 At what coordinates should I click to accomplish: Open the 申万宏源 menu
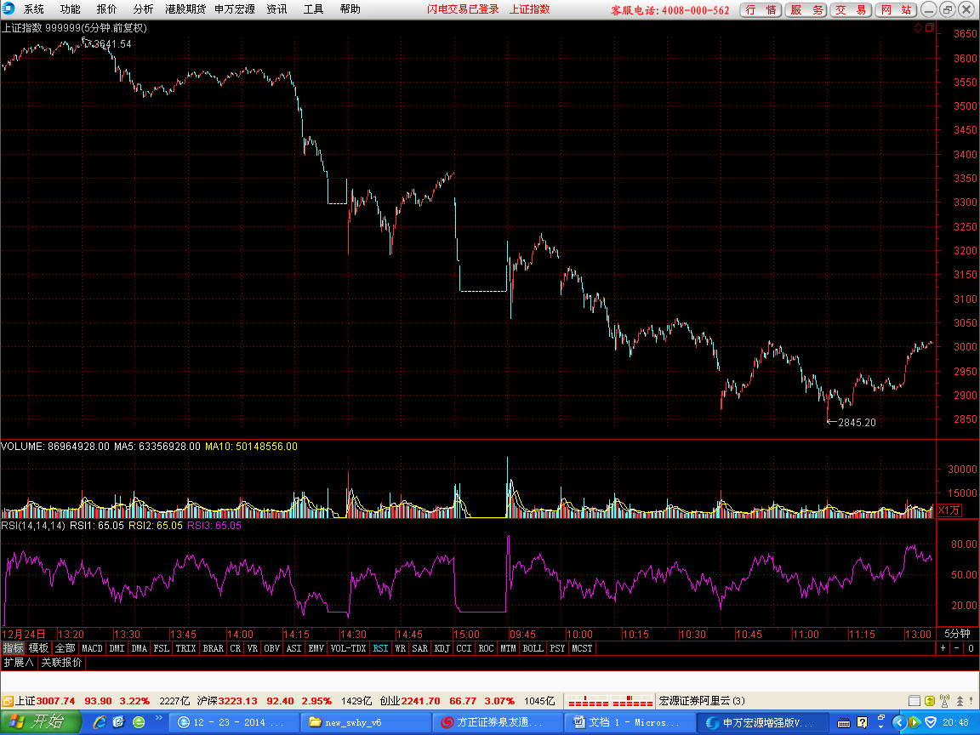point(235,9)
